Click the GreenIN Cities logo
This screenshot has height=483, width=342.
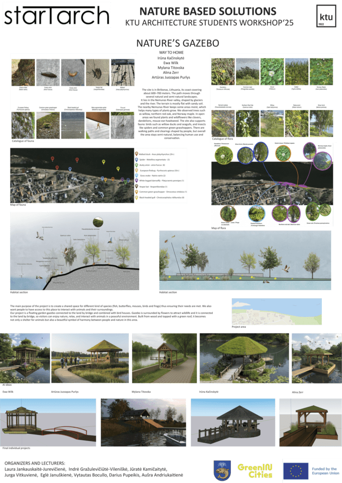coord(254,470)
